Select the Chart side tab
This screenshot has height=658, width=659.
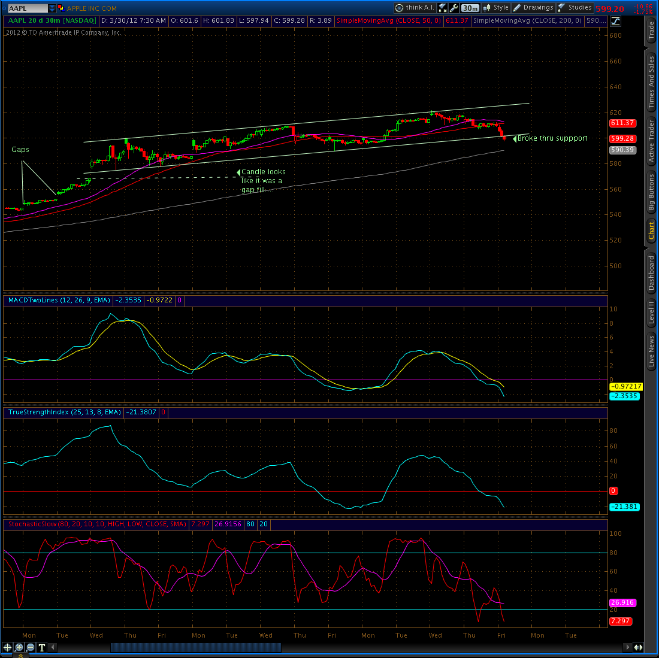click(x=651, y=231)
